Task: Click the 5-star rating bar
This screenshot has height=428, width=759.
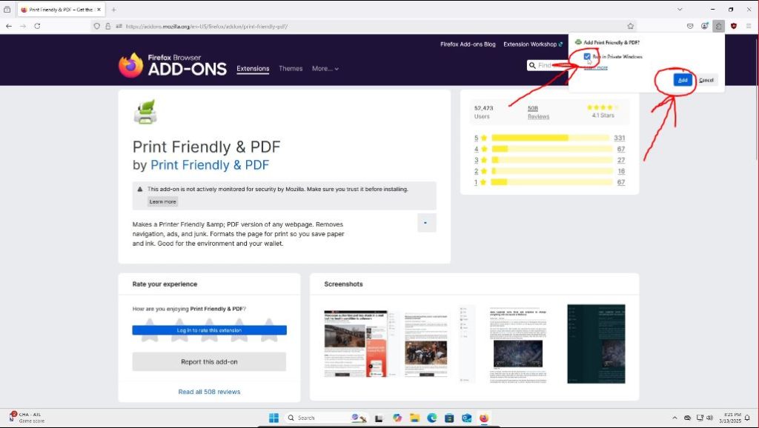Action: pos(551,138)
